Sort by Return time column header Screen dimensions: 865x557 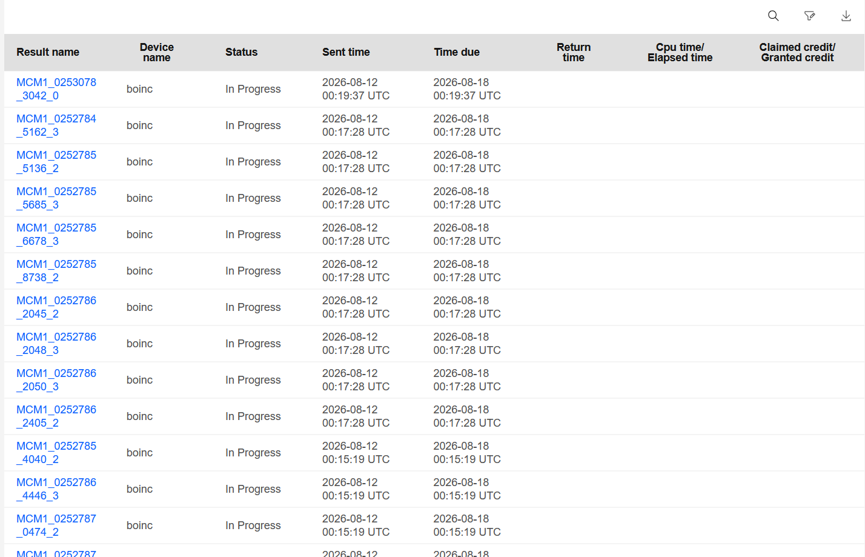pos(574,52)
